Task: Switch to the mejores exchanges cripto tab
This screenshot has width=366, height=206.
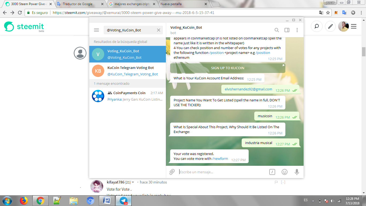Action: (132, 4)
